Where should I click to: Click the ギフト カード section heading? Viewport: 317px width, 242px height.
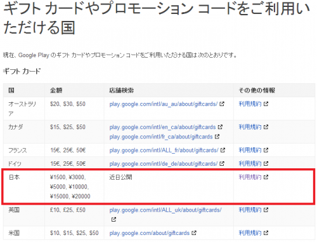tap(22, 71)
